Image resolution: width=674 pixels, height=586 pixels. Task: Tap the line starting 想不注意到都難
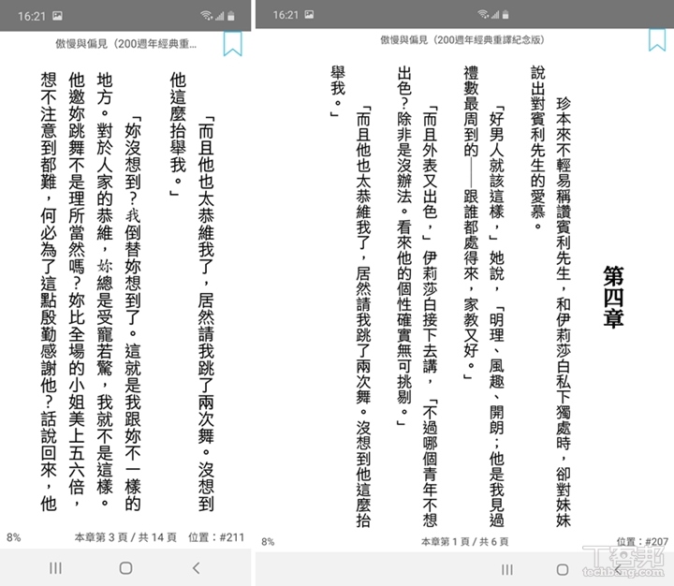(x=49, y=291)
